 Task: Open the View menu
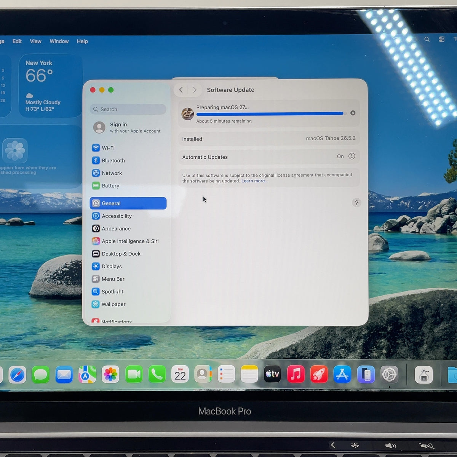(36, 41)
